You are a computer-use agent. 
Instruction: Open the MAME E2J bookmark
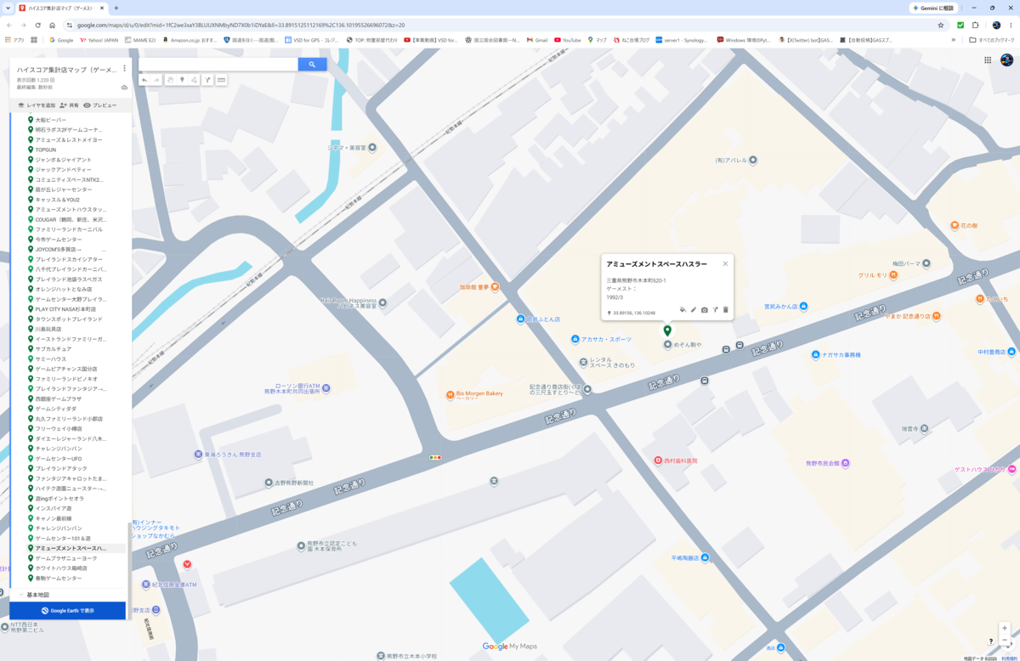click(139, 40)
